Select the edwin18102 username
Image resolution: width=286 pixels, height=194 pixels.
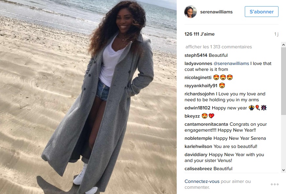point(197,108)
